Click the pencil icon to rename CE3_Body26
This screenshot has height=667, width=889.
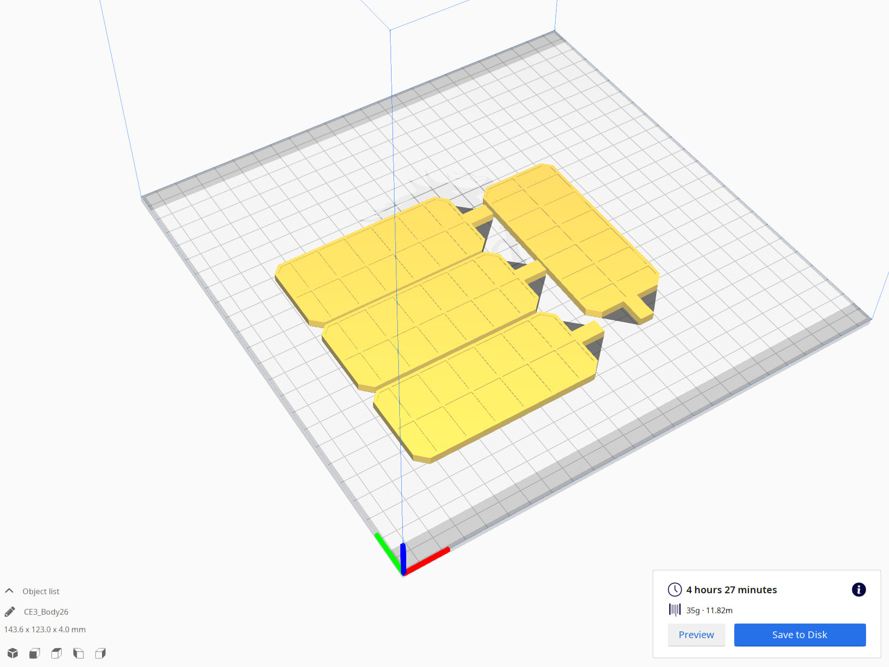pos(10,611)
